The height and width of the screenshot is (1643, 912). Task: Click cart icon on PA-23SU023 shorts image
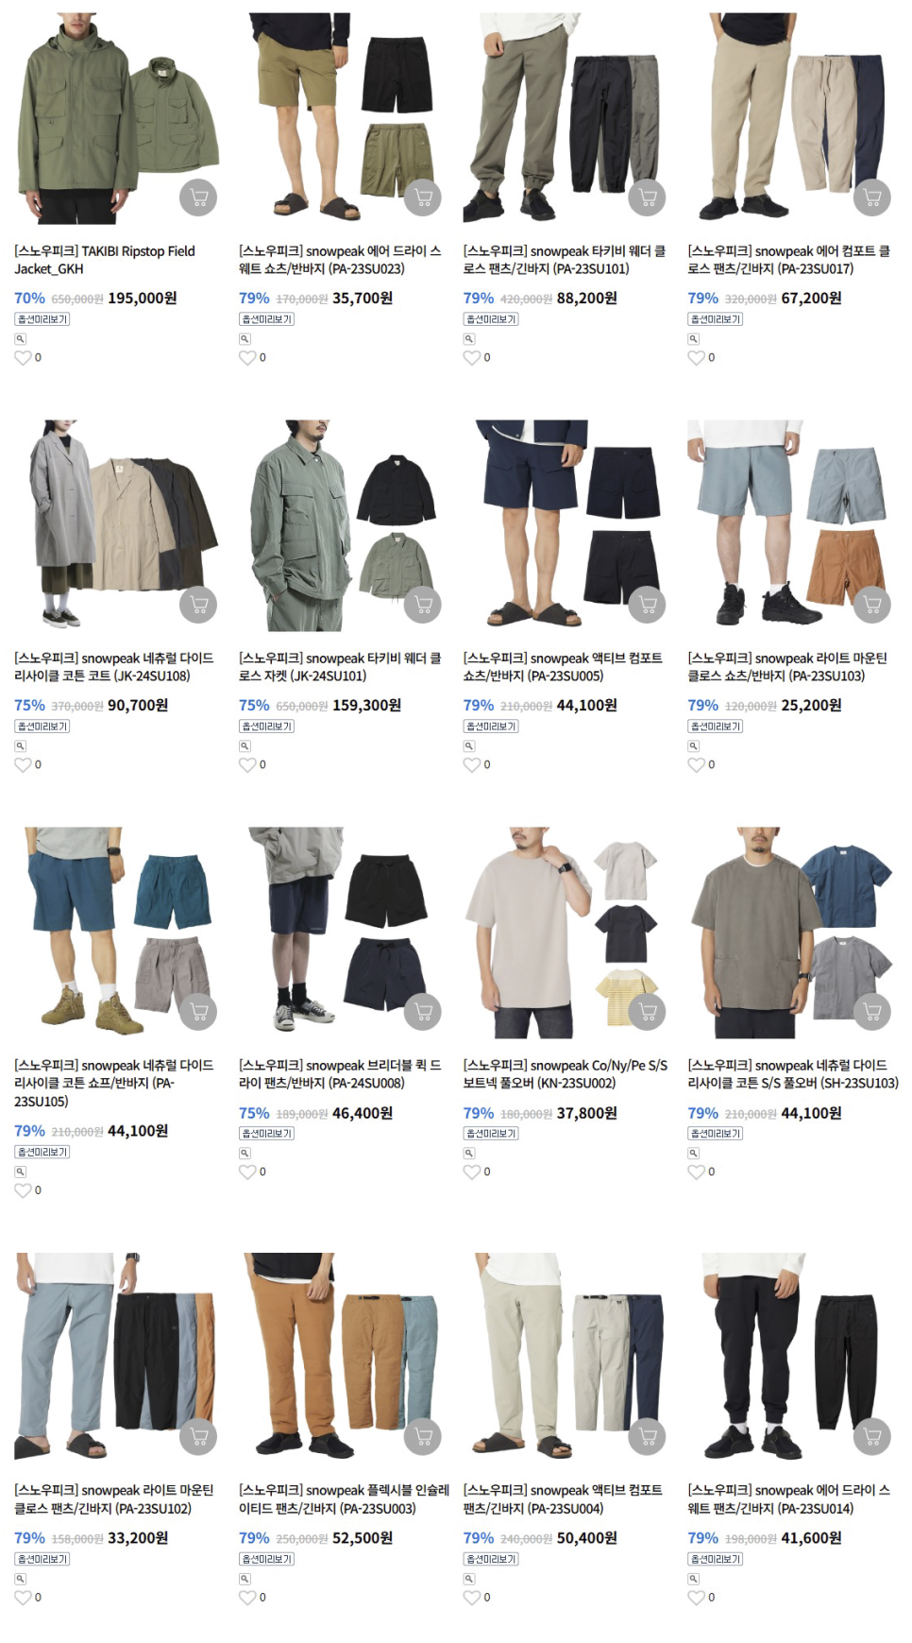click(423, 197)
